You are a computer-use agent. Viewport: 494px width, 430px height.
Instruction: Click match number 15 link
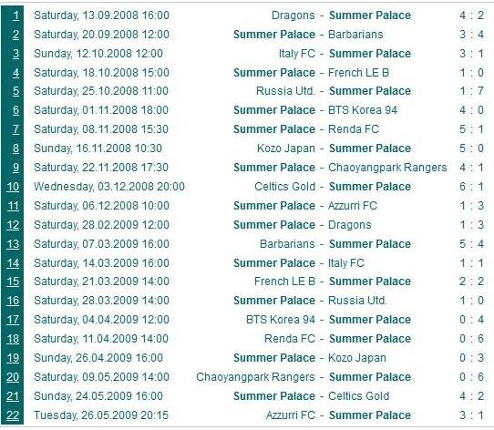pos(13,282)
